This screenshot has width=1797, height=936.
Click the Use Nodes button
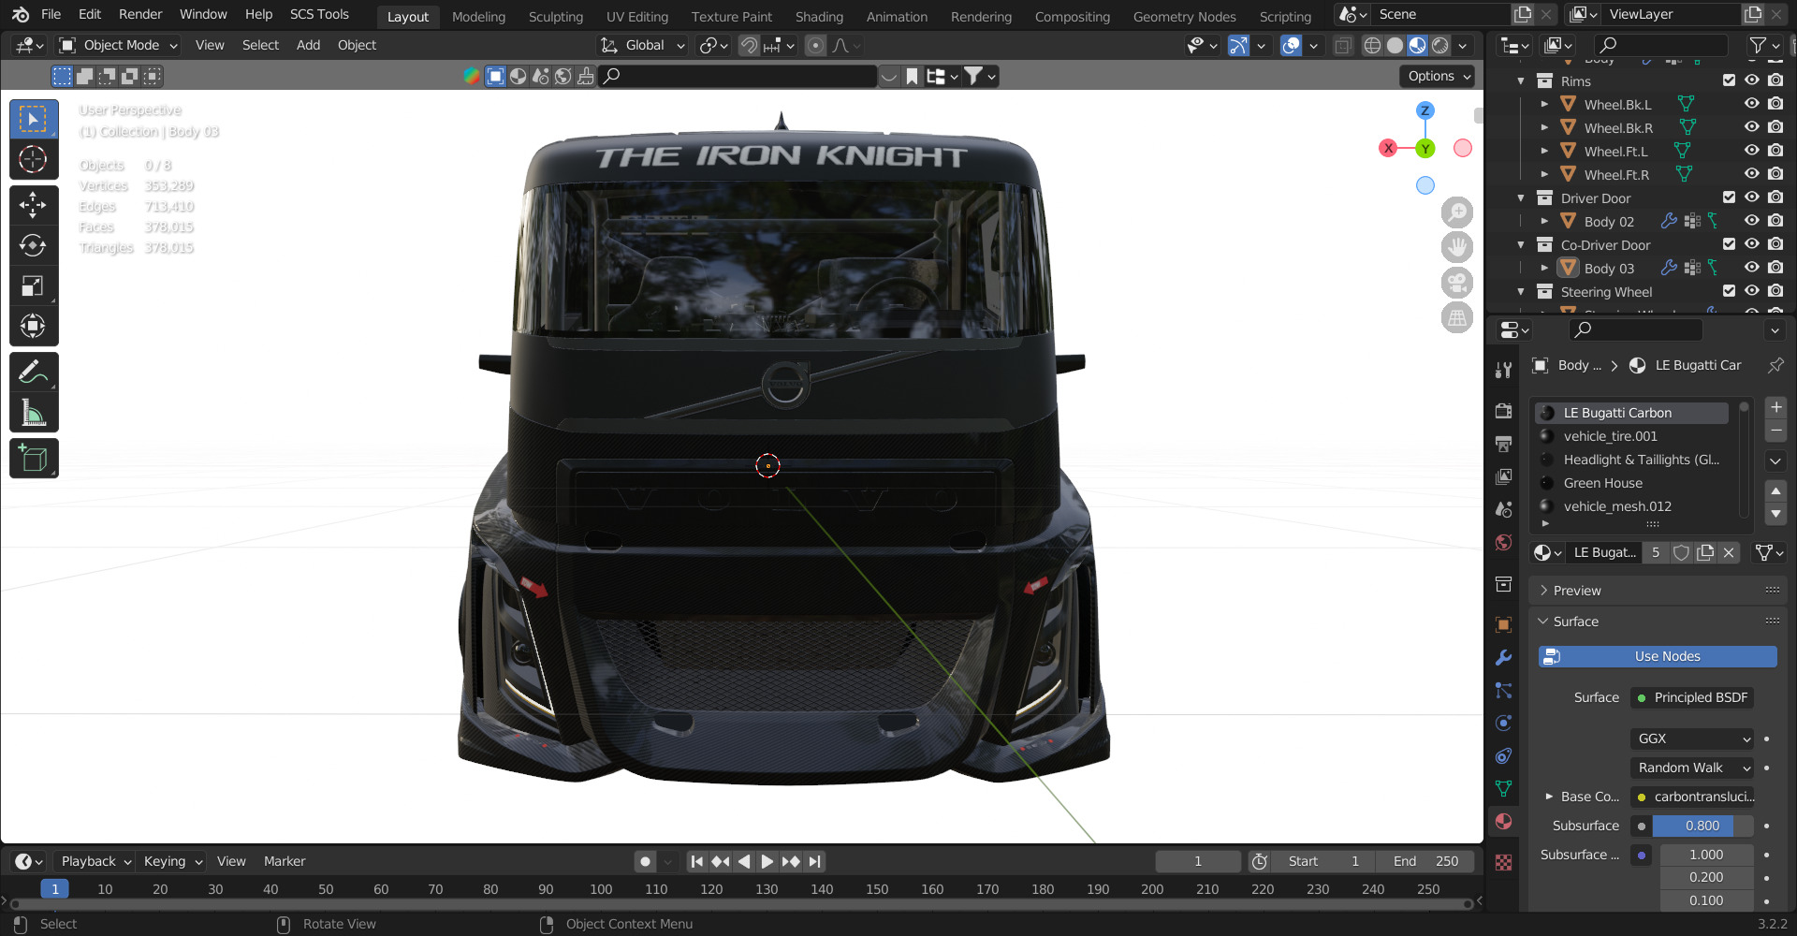point(1658,656)
